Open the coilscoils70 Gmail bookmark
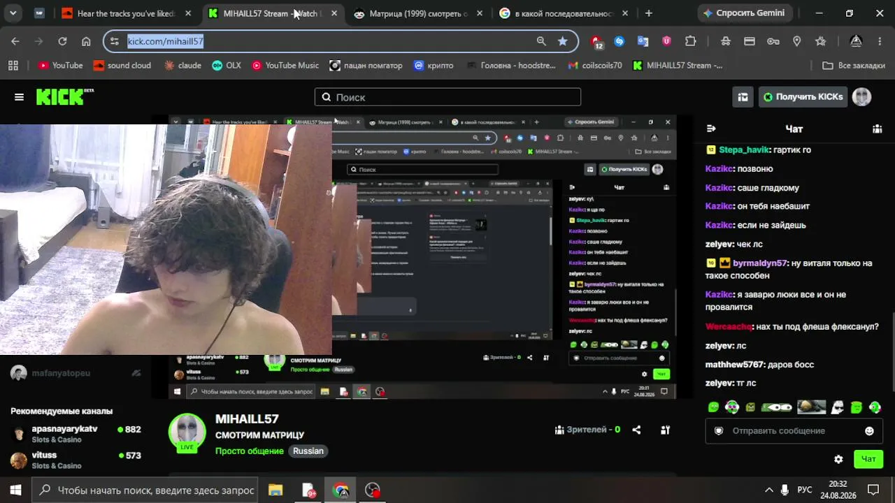The width and height of the screenshot is (895, 503). 594,66
